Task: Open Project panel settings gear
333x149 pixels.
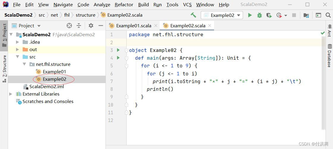Action: [91, 26]
